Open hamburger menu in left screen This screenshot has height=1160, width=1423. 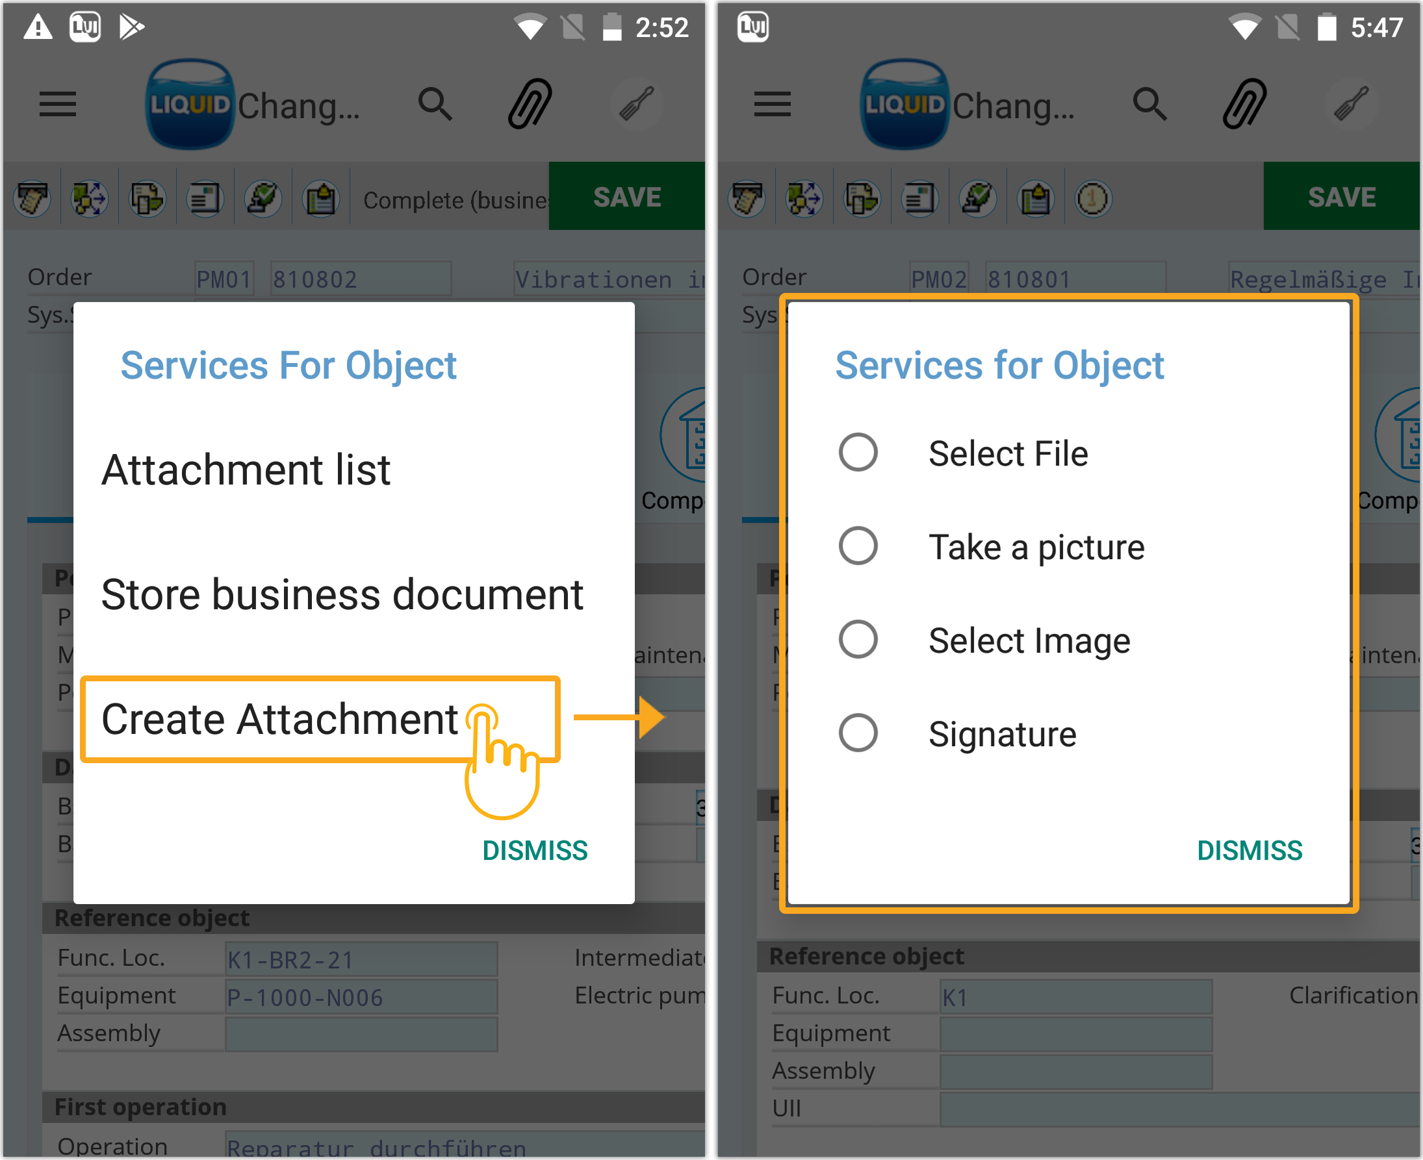(x=57, y=103)
